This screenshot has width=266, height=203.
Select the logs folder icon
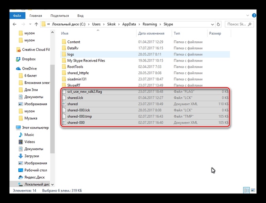64,54
